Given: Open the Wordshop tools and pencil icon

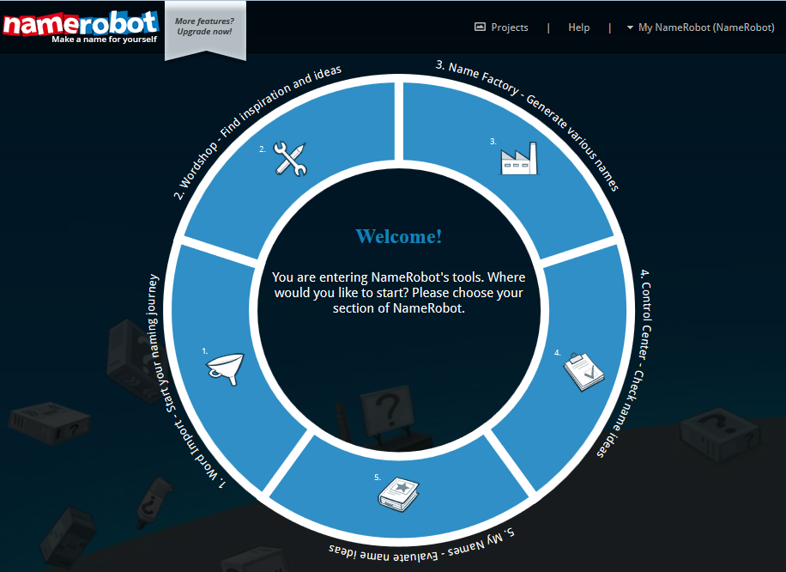Looking at the screenshot, I should point(290,159).
